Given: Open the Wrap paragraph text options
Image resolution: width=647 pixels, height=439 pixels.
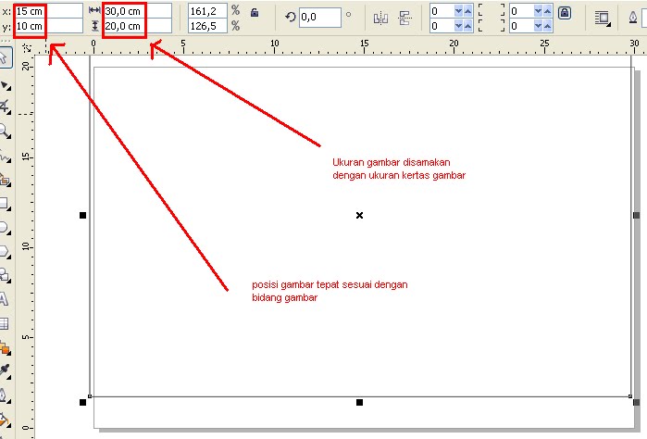Looking at the screenshot, I should [603, 19].
